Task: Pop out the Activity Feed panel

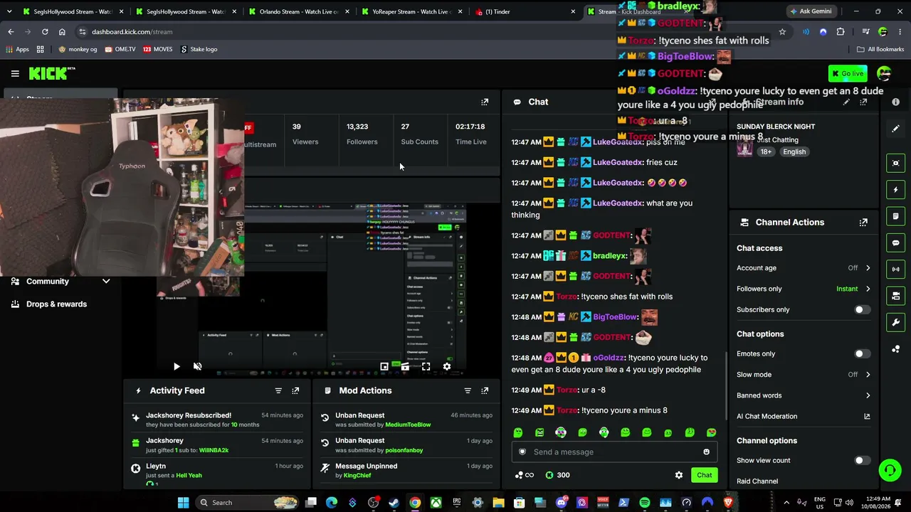Action: click(295, 390)
